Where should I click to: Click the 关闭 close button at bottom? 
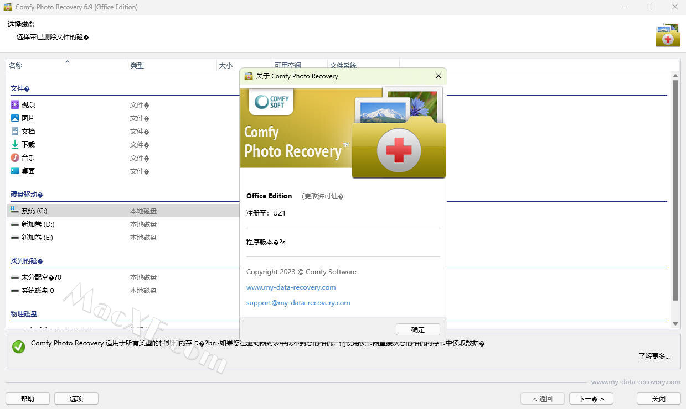[x=659, y=398]
